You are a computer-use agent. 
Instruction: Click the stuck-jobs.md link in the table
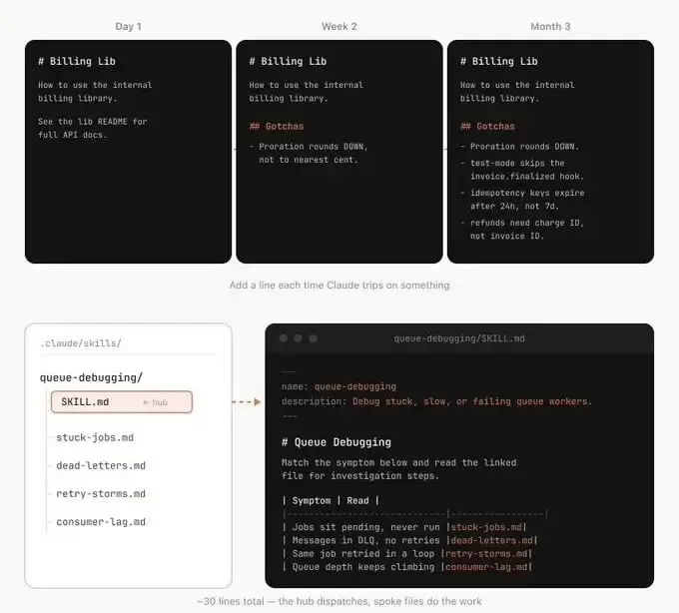click(x=486, y=527)
